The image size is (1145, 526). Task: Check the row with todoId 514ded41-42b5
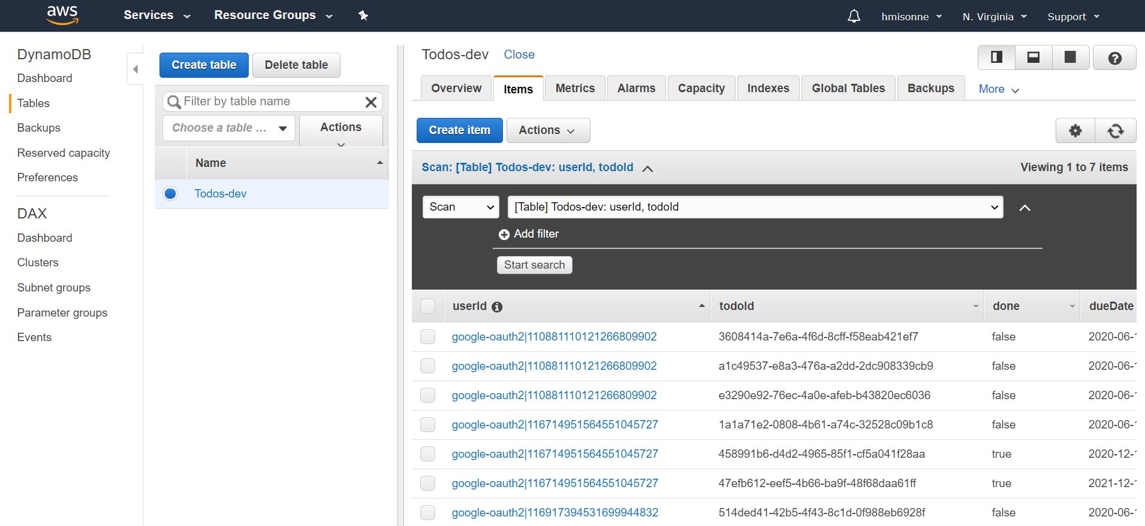point(427,512)
